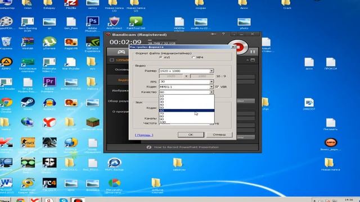Click the Start button in taskbar
360x202 pixels.
tap(6, 200)
